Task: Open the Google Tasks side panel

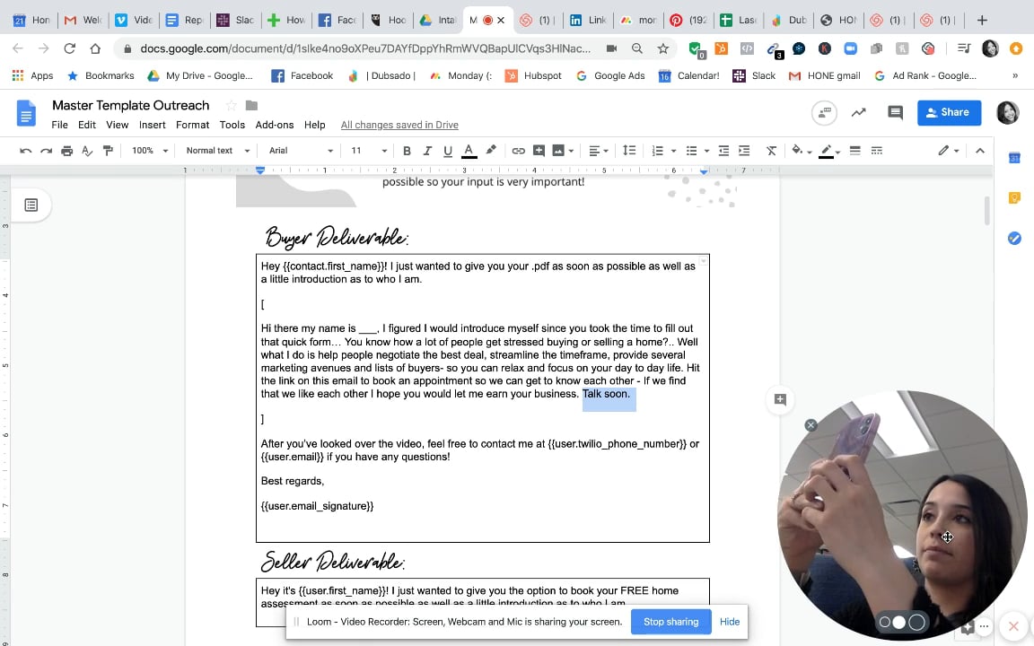Action: coord(1014,238)
